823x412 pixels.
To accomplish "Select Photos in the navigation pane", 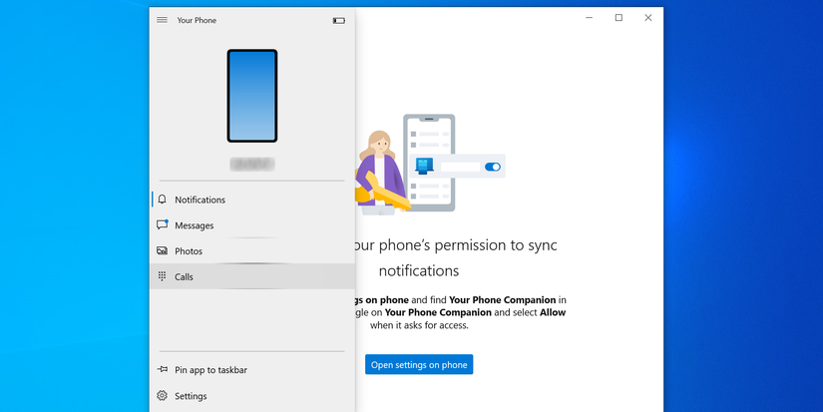I will (252, 250).
